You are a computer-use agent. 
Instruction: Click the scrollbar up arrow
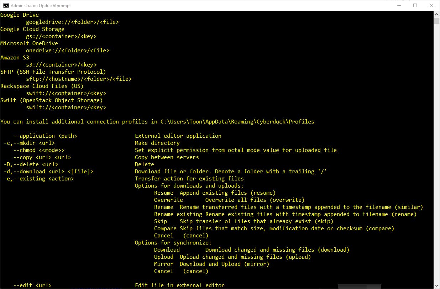coord(437,14)
